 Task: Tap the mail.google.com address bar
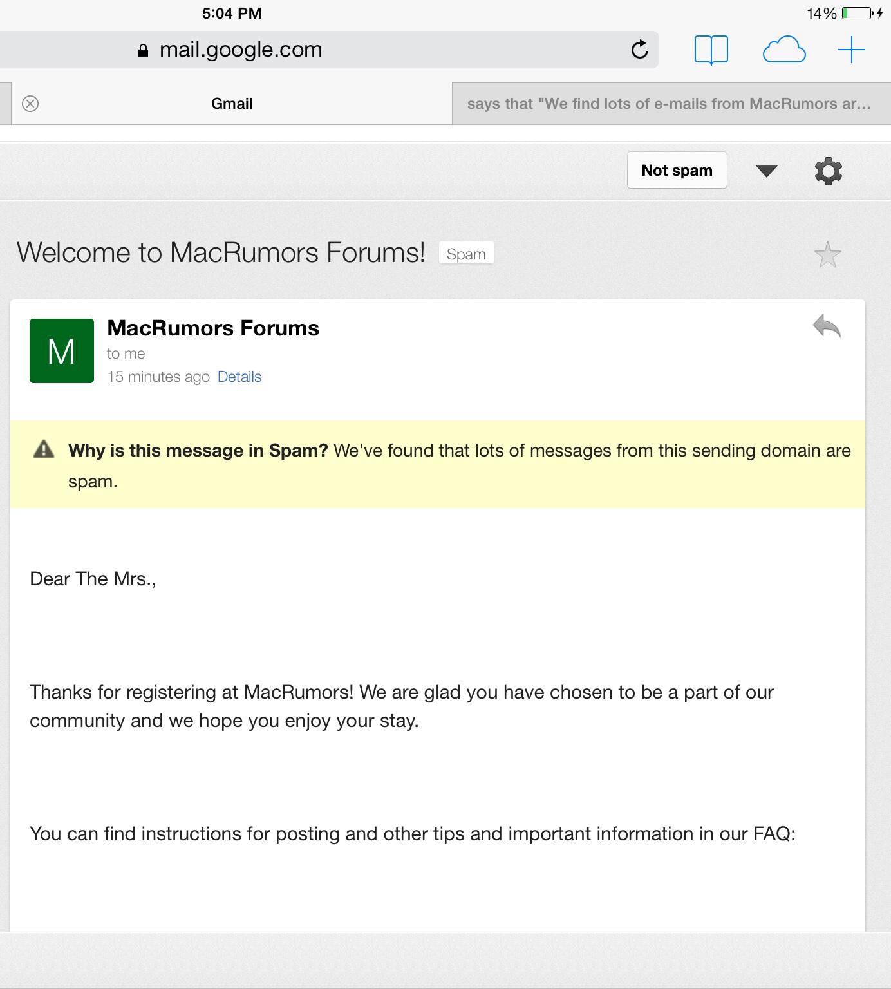[328, 50]
